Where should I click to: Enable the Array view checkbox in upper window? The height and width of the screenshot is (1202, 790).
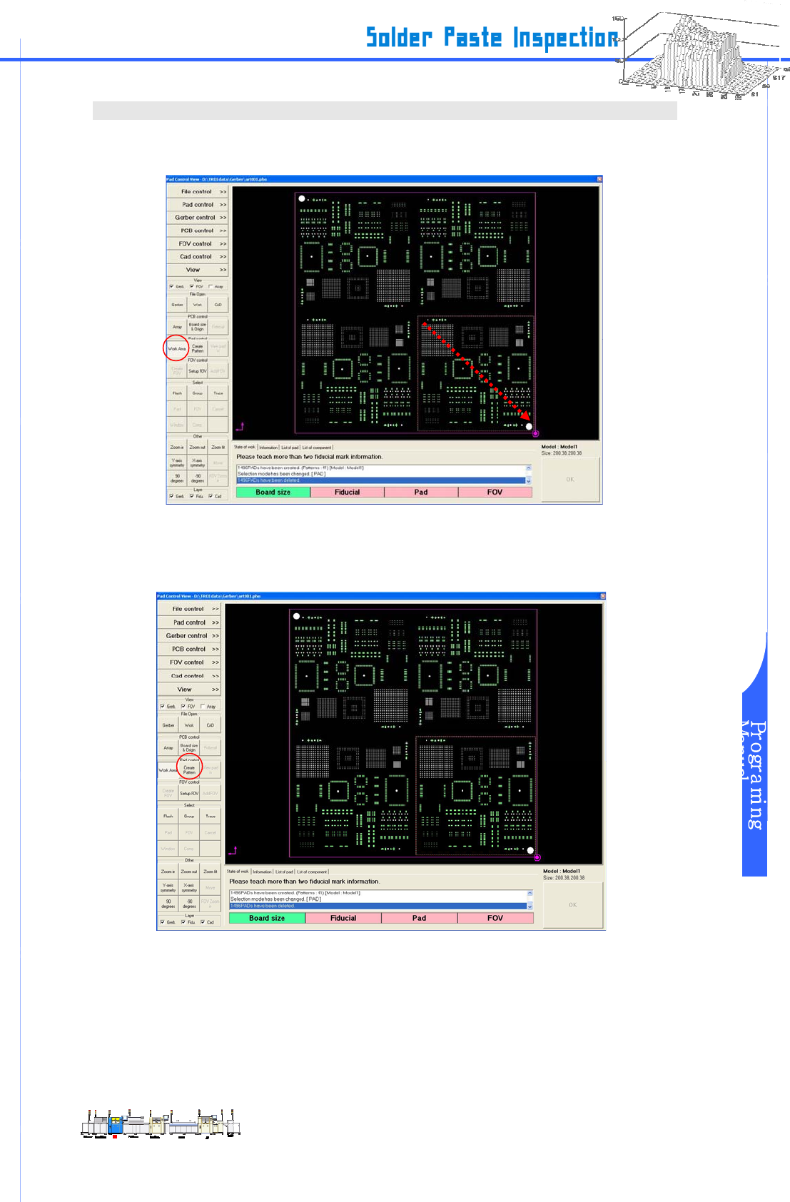point(211,286)
